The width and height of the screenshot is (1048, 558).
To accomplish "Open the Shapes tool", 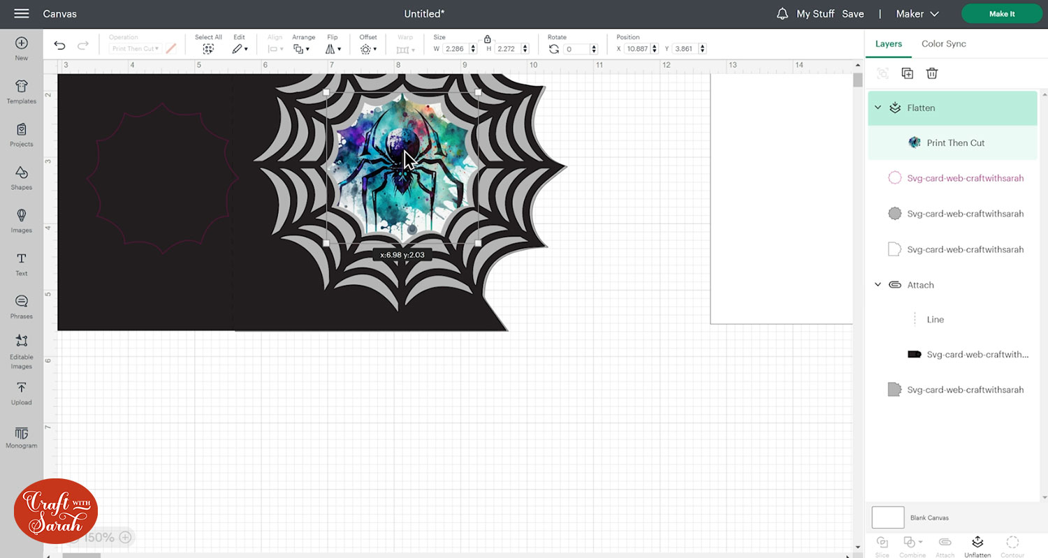I will click(22, 178).
